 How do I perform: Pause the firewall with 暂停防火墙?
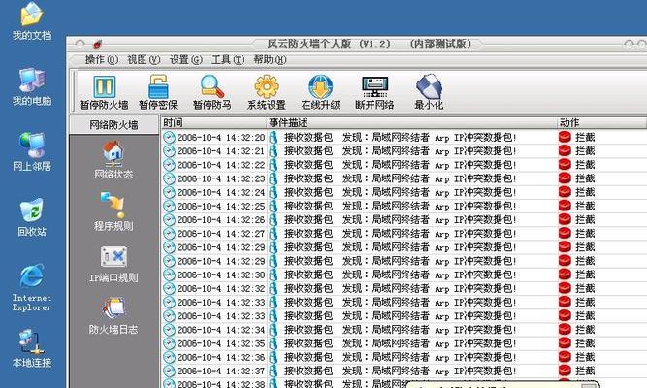(104, 93)
